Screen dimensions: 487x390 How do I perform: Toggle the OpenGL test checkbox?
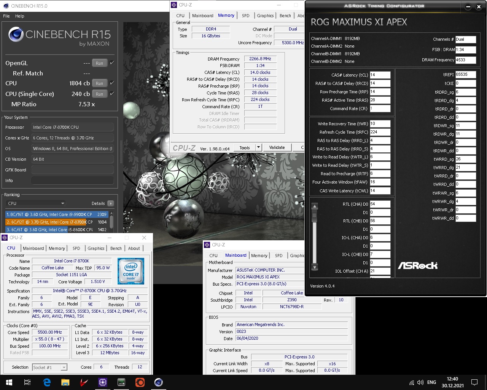tap(112, 63)
